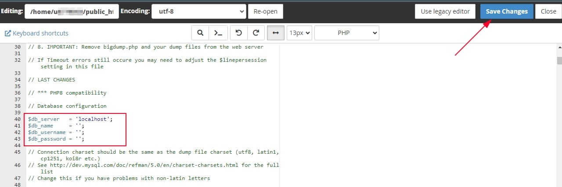Click the $db_password line in code

[x=56, y=139]
